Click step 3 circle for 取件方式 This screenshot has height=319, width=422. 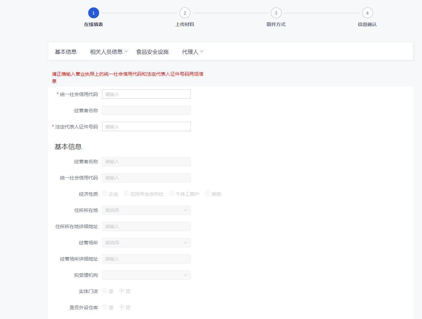point(276,13)
